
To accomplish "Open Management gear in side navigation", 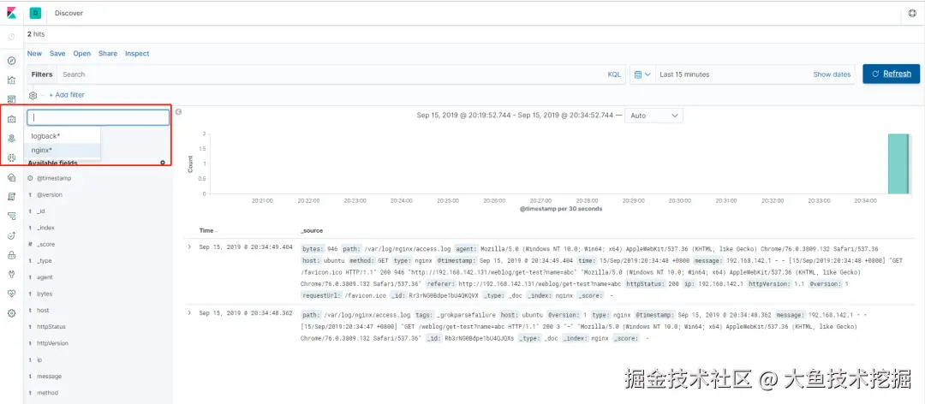I will point(12,313).
